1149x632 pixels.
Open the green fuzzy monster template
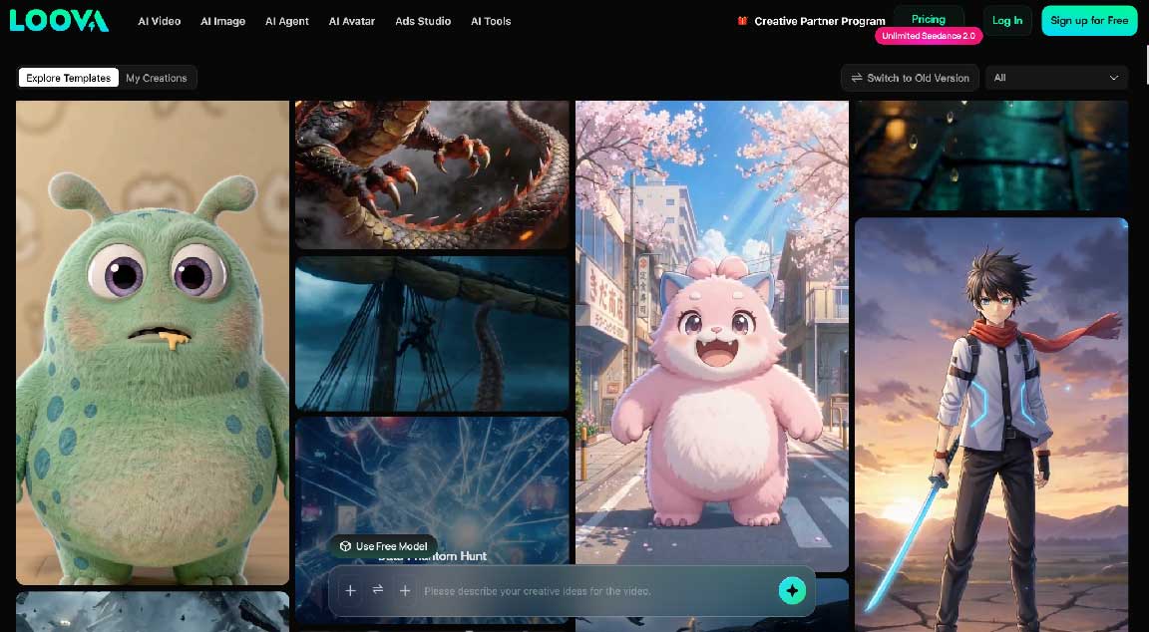tap(153, 342)
